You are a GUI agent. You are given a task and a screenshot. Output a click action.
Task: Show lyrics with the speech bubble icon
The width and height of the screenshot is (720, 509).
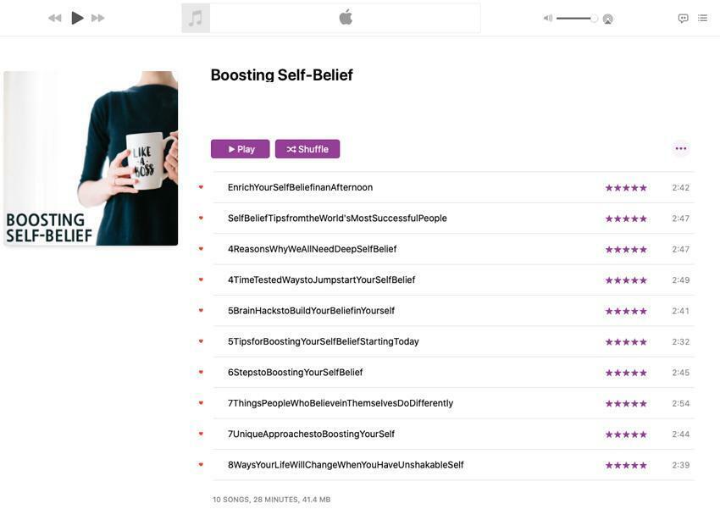point(684,19)
